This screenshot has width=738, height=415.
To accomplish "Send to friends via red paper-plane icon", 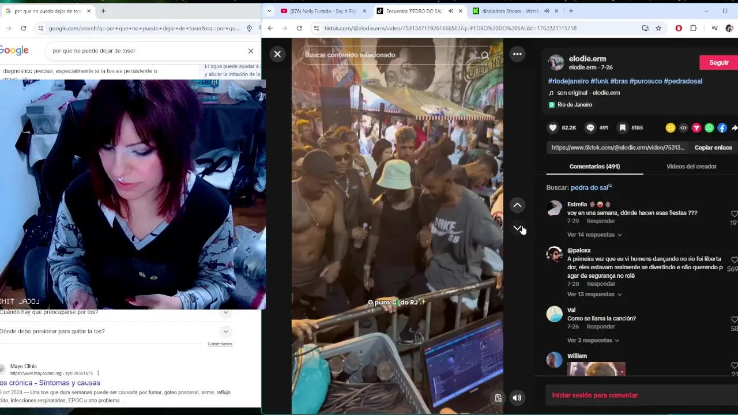I will coord(696,128).
